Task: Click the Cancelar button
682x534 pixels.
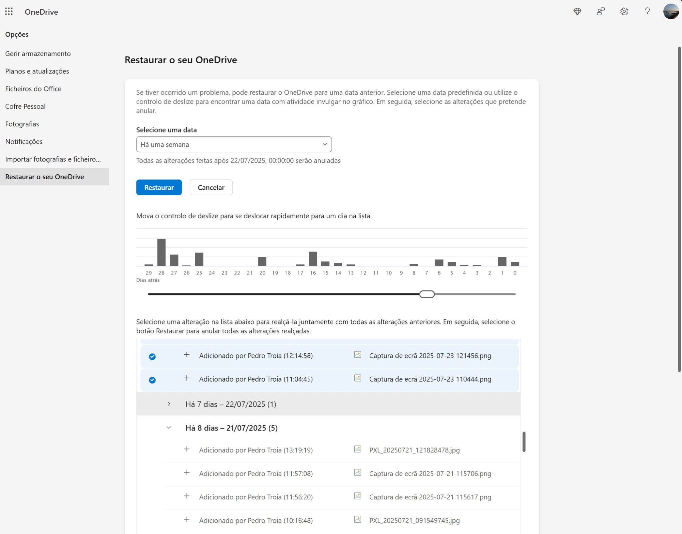Action: [x=211, y=187]
